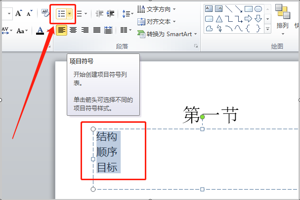This screenshot has width=300, height=200.
Task: Click the word 结构 in the list
Action: point(107,137)
